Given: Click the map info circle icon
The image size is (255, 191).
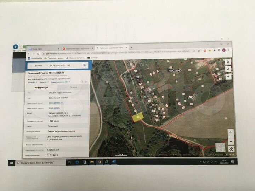Looking at the screenshot, I should click(x=231, y=149).
